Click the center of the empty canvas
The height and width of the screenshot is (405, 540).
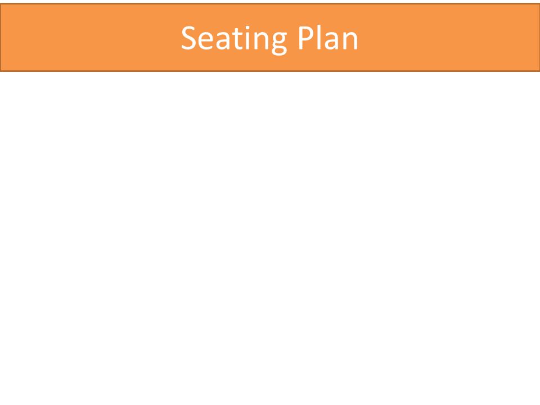coord(270,237)
